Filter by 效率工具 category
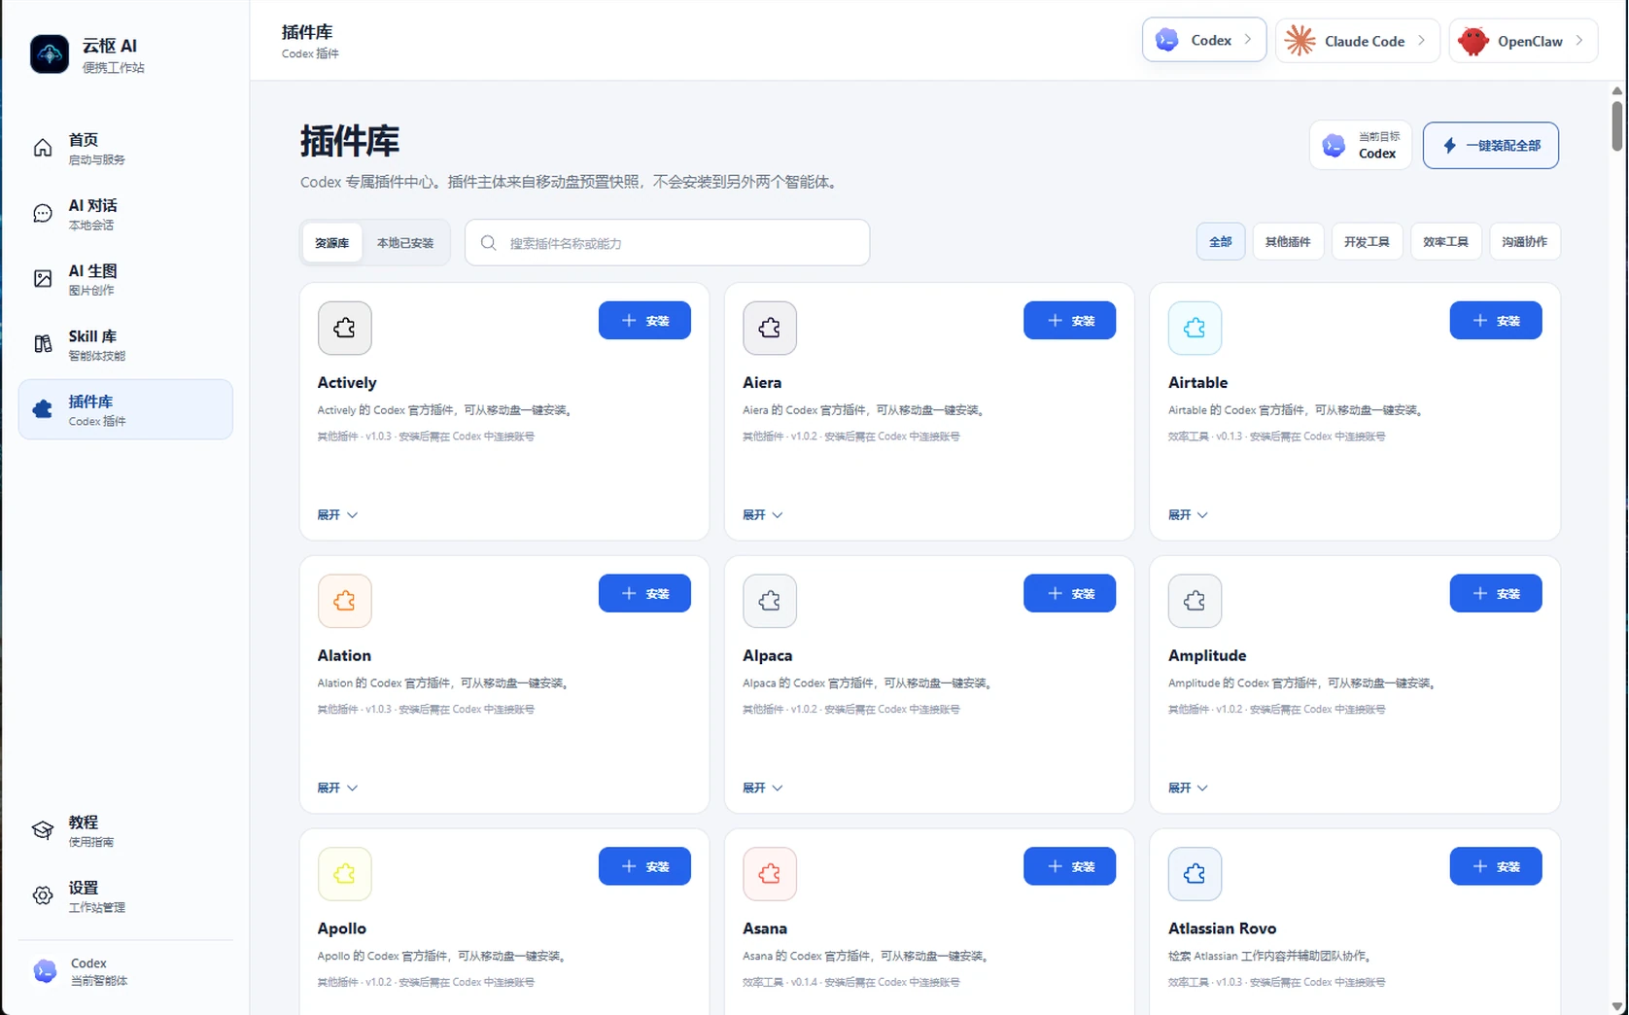 (1445, 242)
